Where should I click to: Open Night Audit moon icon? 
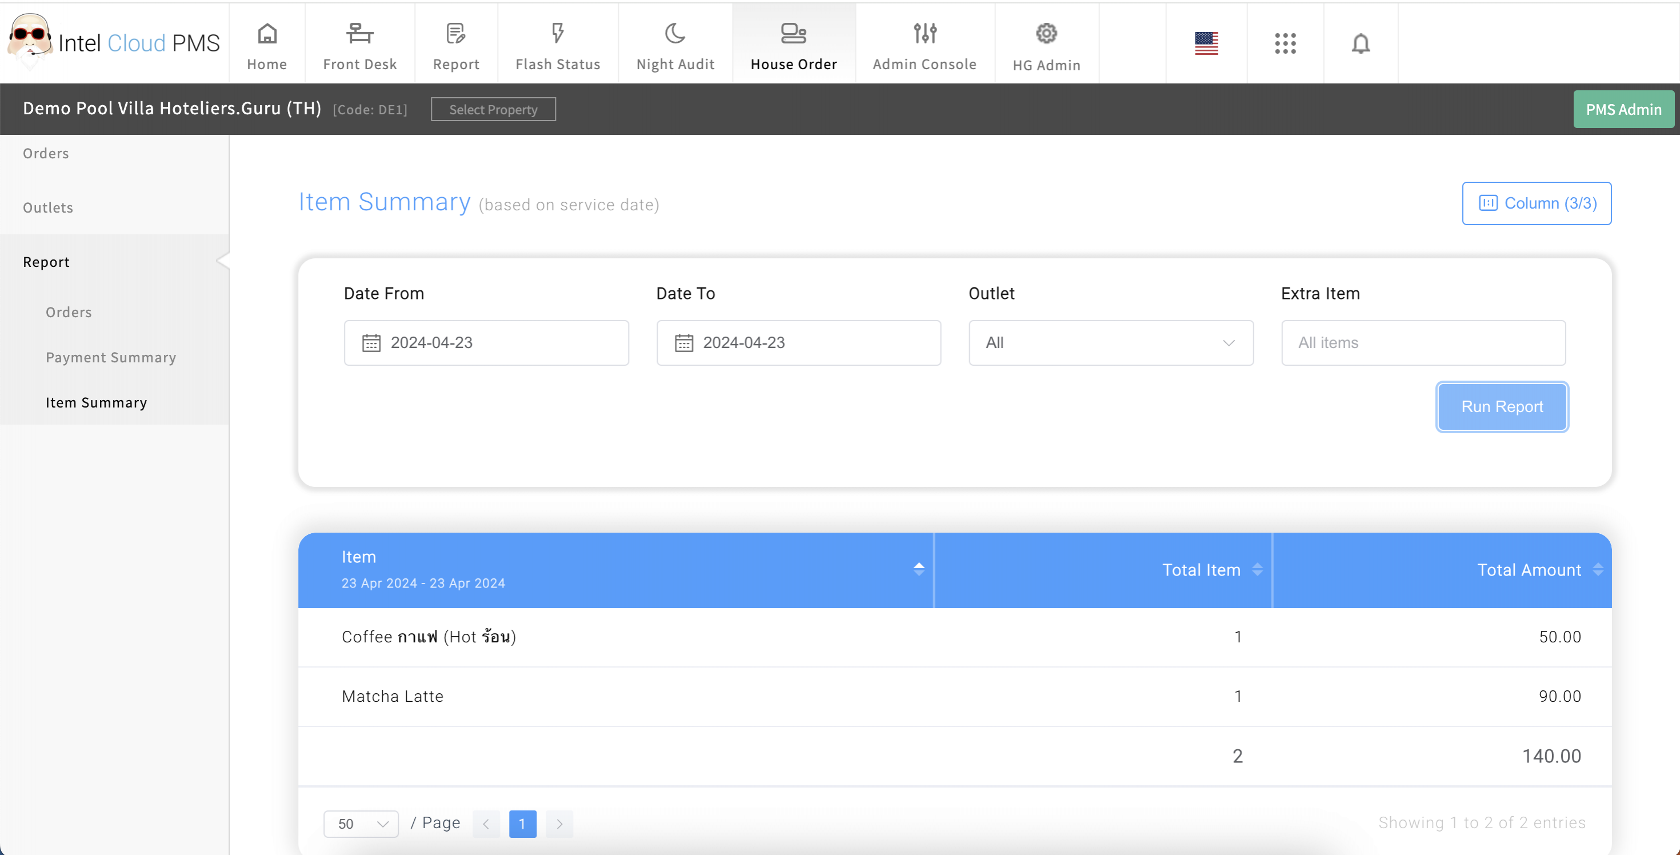(675, 34)
